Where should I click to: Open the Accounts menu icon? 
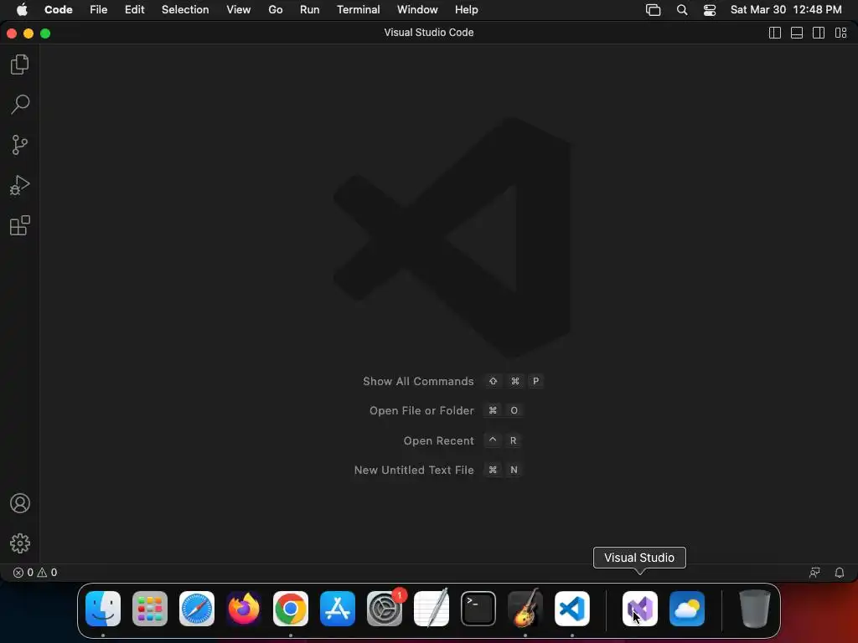point(20,503)
